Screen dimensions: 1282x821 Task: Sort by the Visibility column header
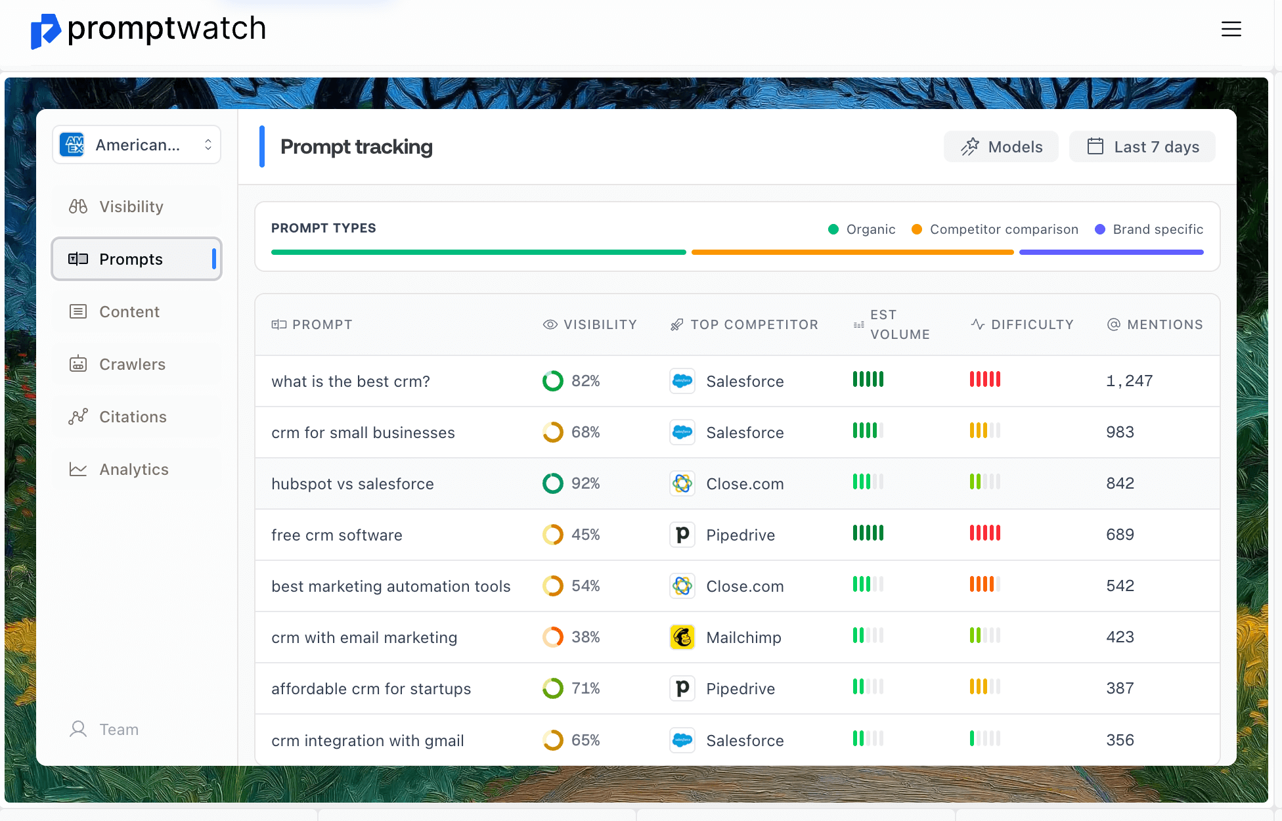pyautogui.click(x=590, y=324)
